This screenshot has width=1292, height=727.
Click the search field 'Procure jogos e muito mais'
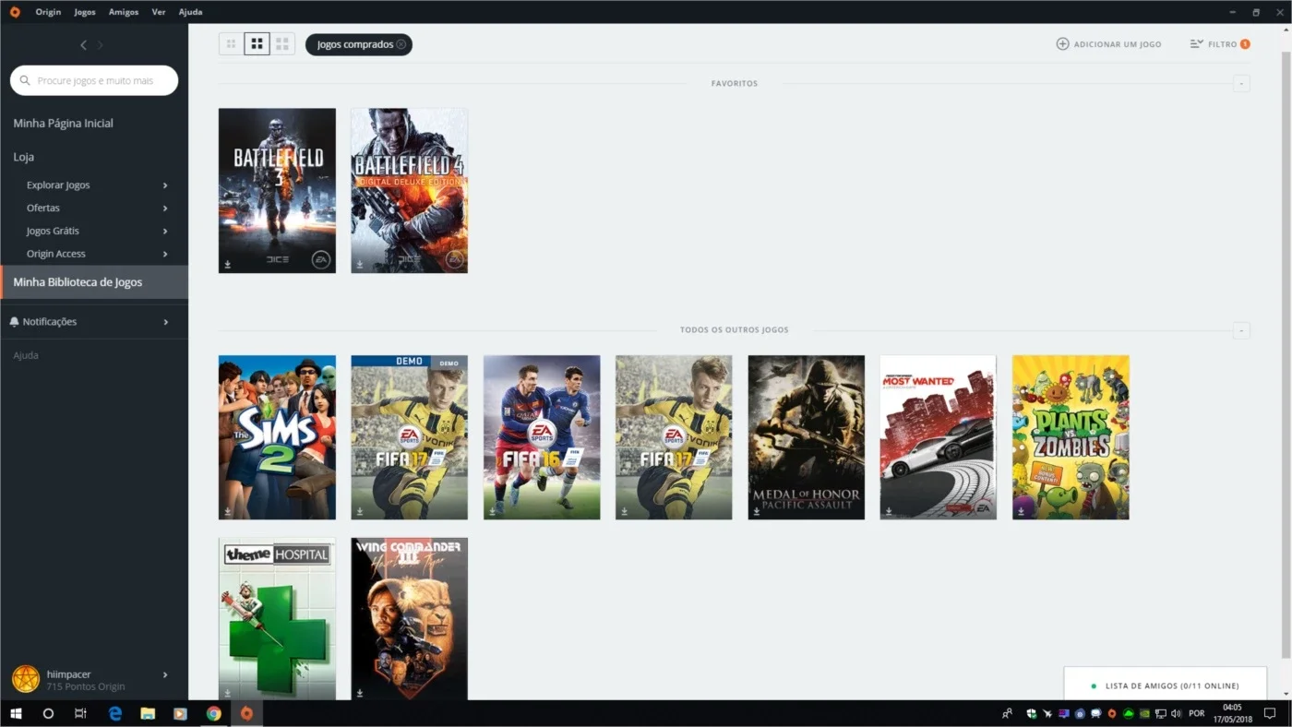pyautogui.click(x=94, y=80)
